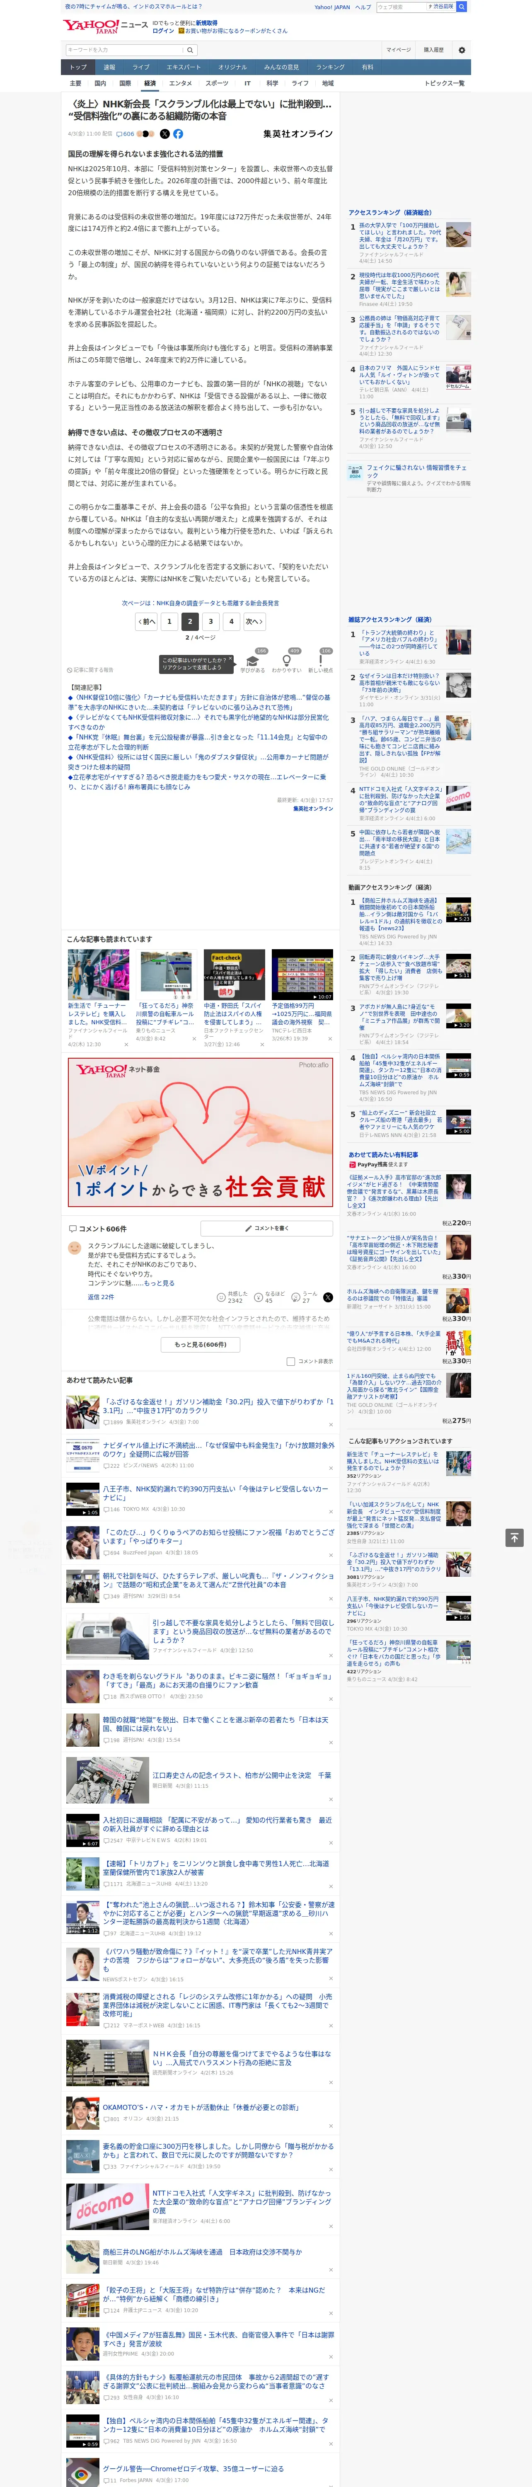532x2487 pixels.
Task: Click the 購入履歴 link
Action: point(433,50)
